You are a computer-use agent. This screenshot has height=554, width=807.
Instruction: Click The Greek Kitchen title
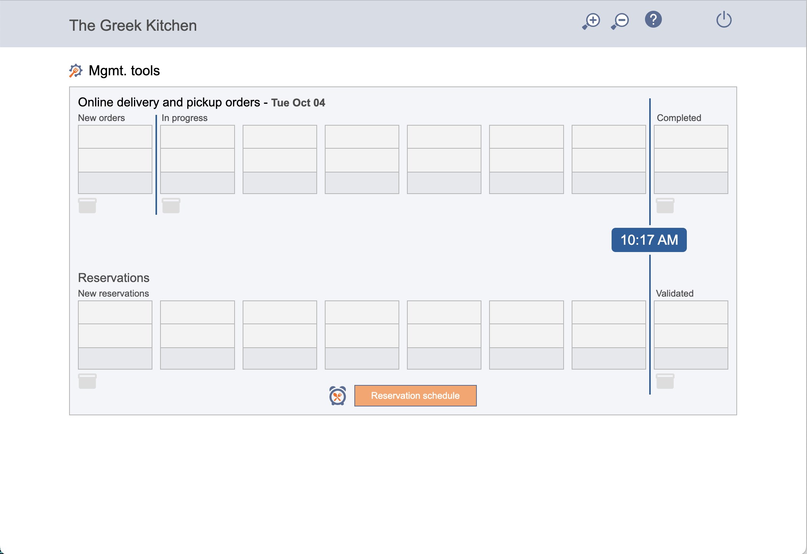133,25
